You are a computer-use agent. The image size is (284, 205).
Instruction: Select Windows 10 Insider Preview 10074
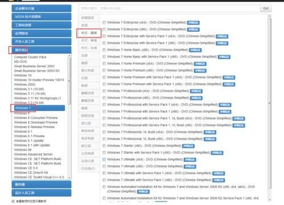point(39,80)
